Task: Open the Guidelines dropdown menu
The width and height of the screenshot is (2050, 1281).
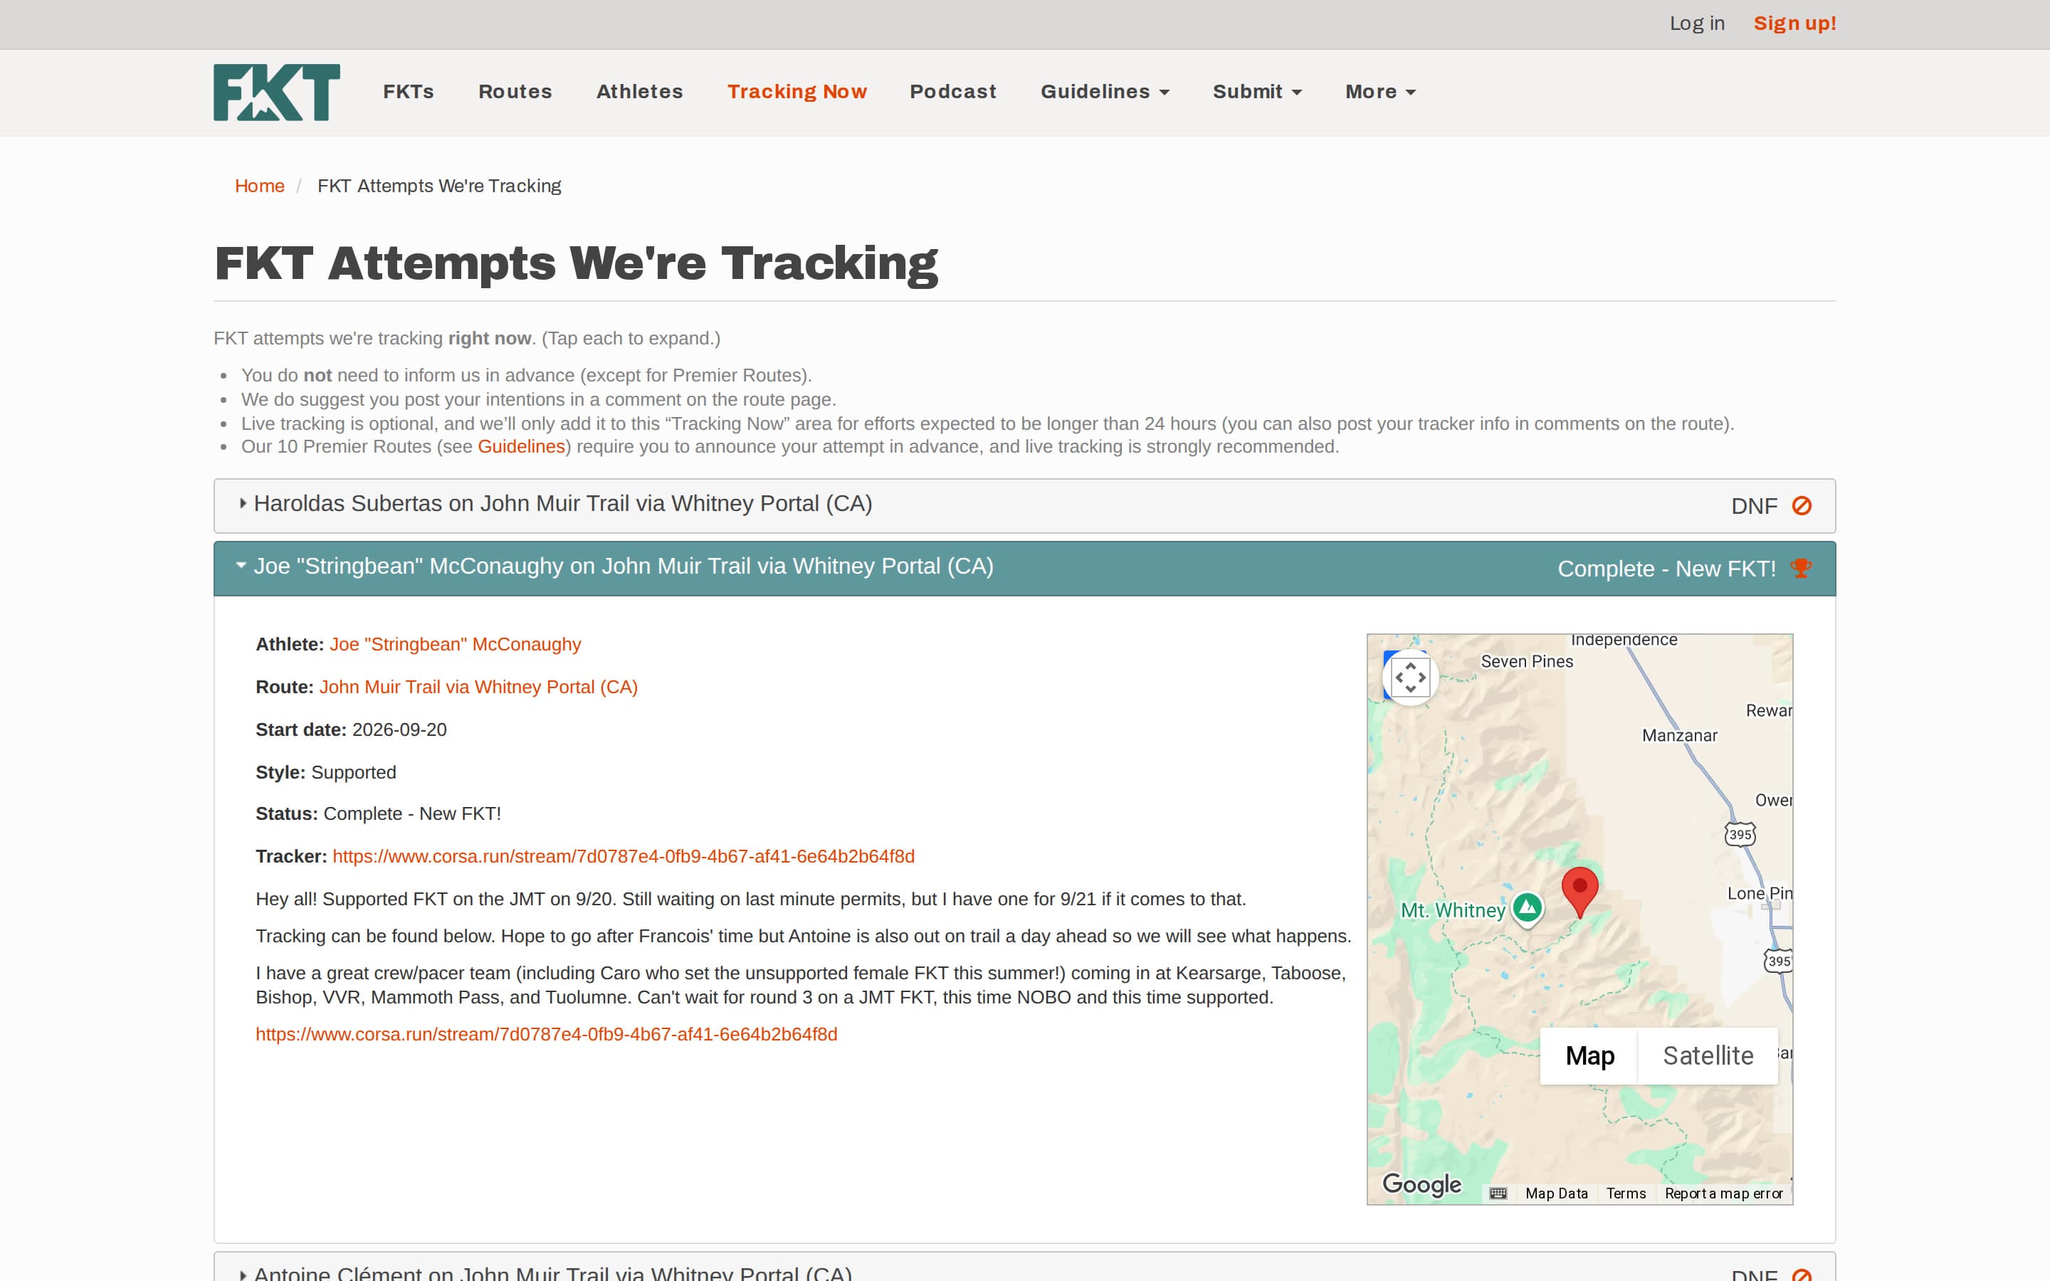Action: pyautogui.click(x=1105, y=92)
